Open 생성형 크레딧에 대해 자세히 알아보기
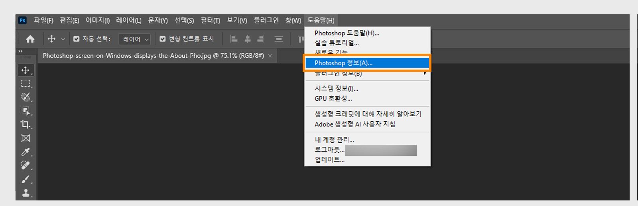The image size is (638, 206). point(367,114)
